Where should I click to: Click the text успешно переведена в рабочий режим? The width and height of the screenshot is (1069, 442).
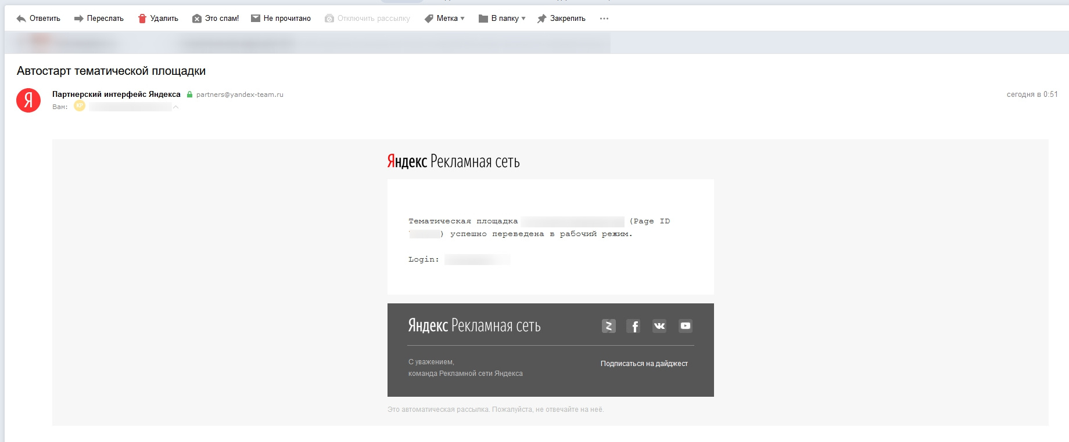coord(541,234)
